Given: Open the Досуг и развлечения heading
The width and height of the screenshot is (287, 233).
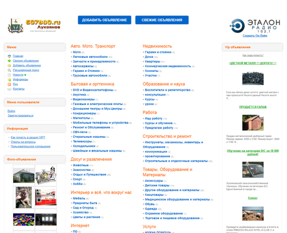Looking at the screenshot, I should tap(91, 160).
